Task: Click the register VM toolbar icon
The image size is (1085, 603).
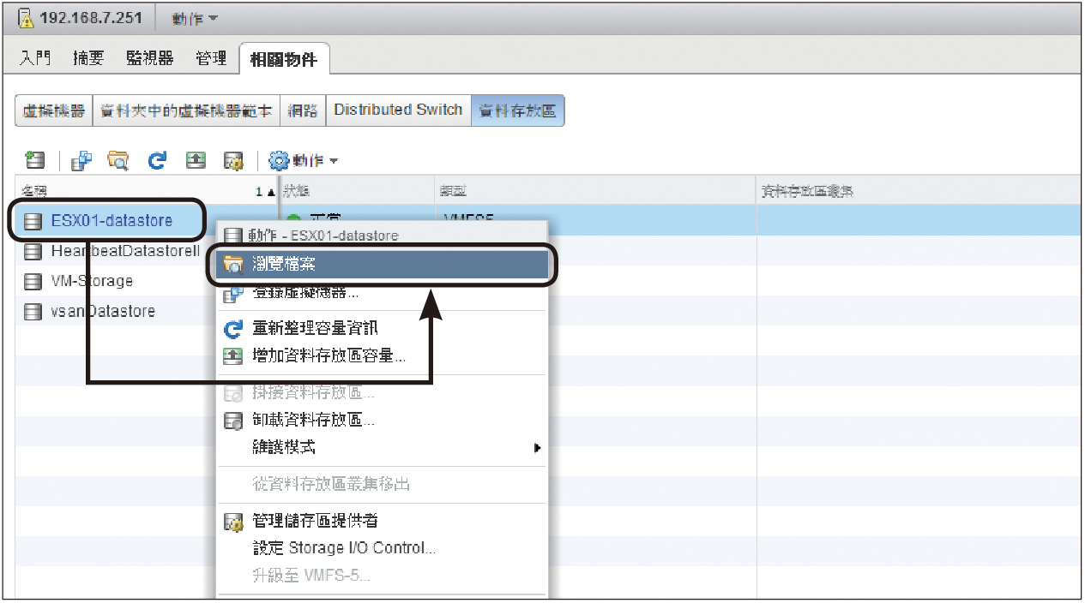Action: click(x=81, y=160)
